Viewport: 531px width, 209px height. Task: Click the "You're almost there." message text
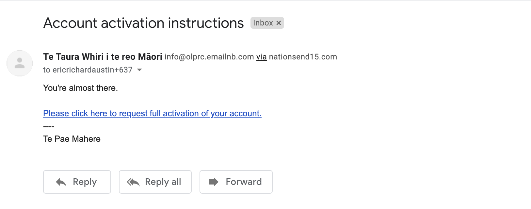[80, 88]
